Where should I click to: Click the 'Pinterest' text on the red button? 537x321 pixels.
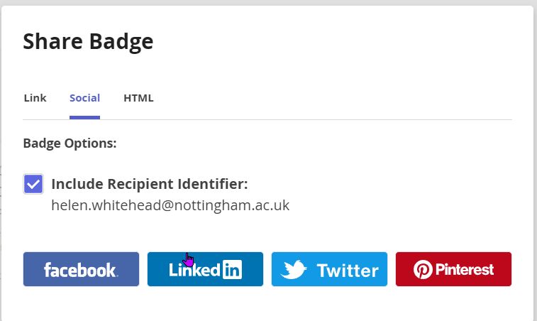[x=465, y=270]
